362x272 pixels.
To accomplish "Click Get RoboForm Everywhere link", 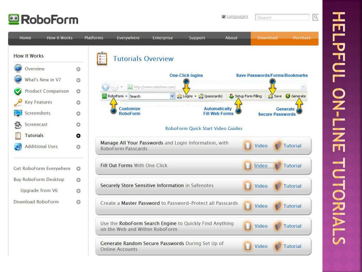I will tap(42, 168).
